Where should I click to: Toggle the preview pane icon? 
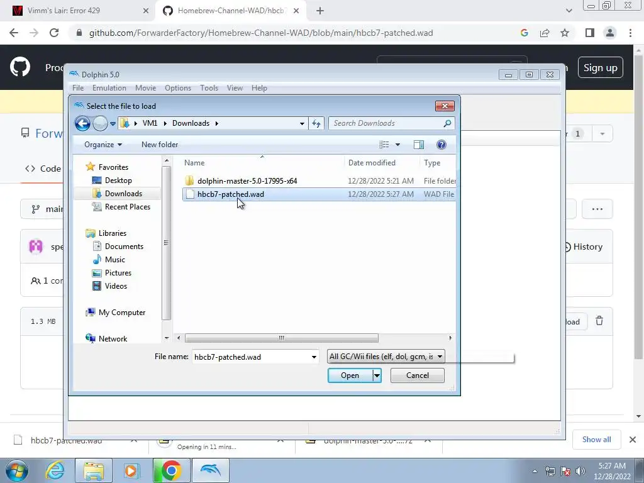(418, 145)
